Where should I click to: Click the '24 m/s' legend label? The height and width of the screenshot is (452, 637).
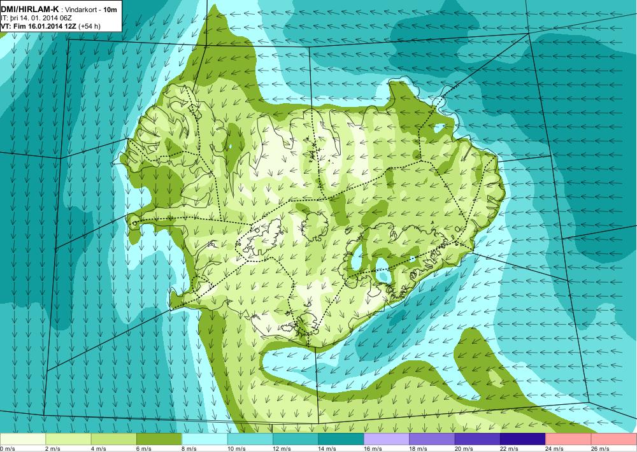pyautogui.click(x=555, y=448)
